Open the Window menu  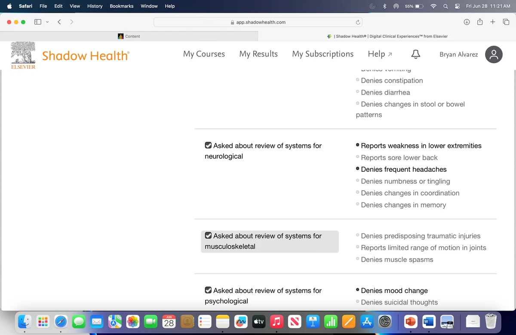[x=149, y=6]
